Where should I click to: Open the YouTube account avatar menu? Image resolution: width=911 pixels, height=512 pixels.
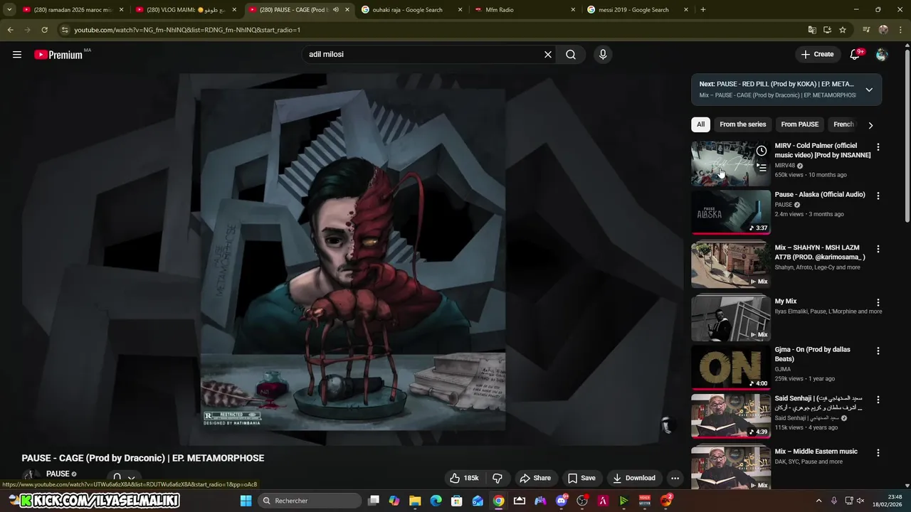[882, 54]
